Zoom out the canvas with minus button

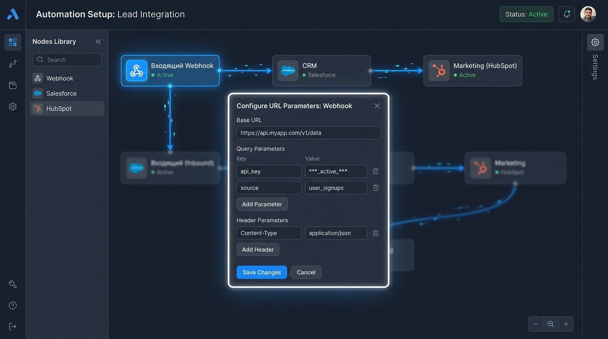536,324
